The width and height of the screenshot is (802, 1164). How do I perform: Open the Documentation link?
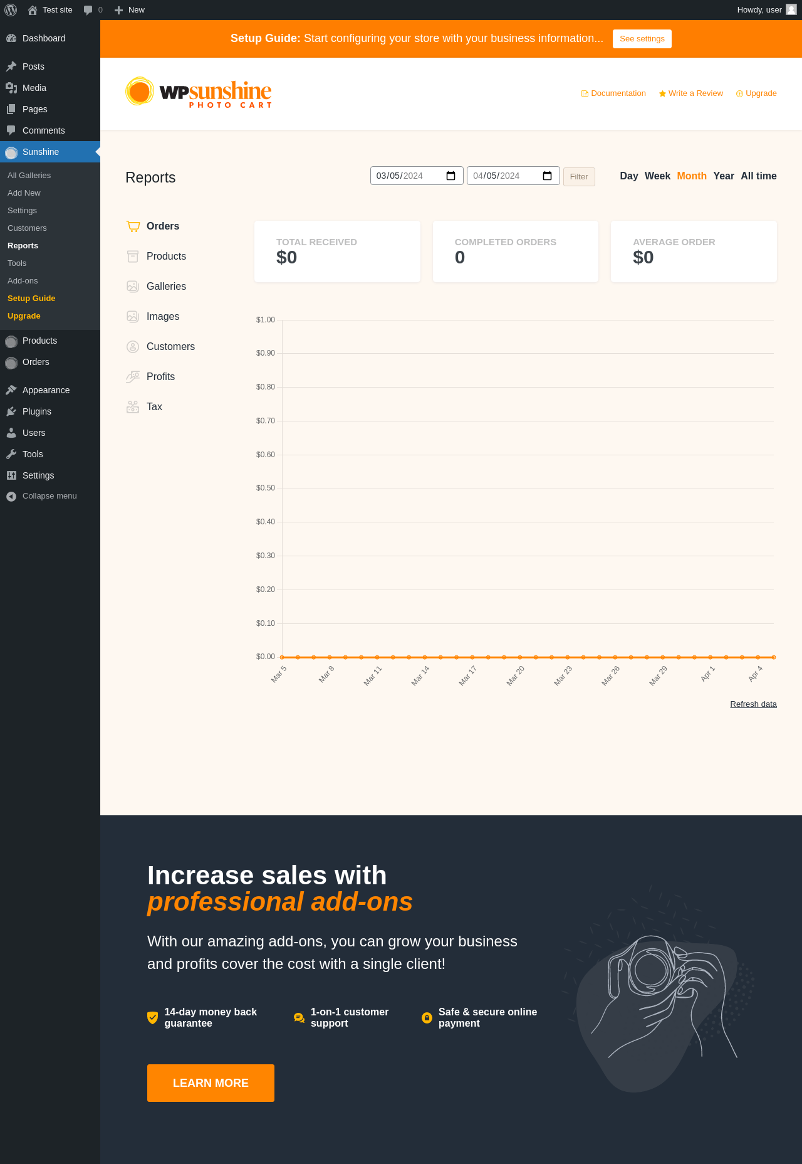point(613,93)
